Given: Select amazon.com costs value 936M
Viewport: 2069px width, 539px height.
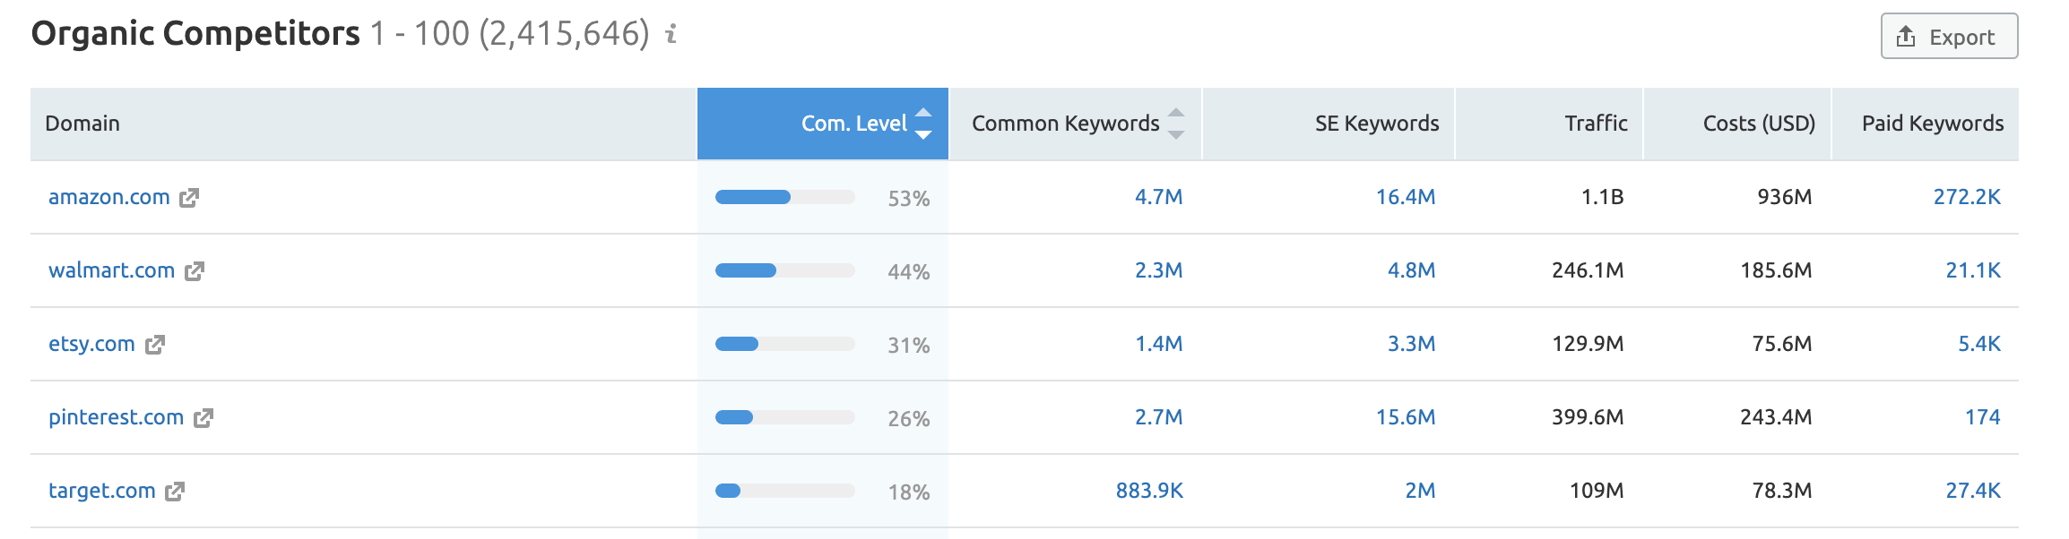Looking at the screenshot, I should 1785,197.
